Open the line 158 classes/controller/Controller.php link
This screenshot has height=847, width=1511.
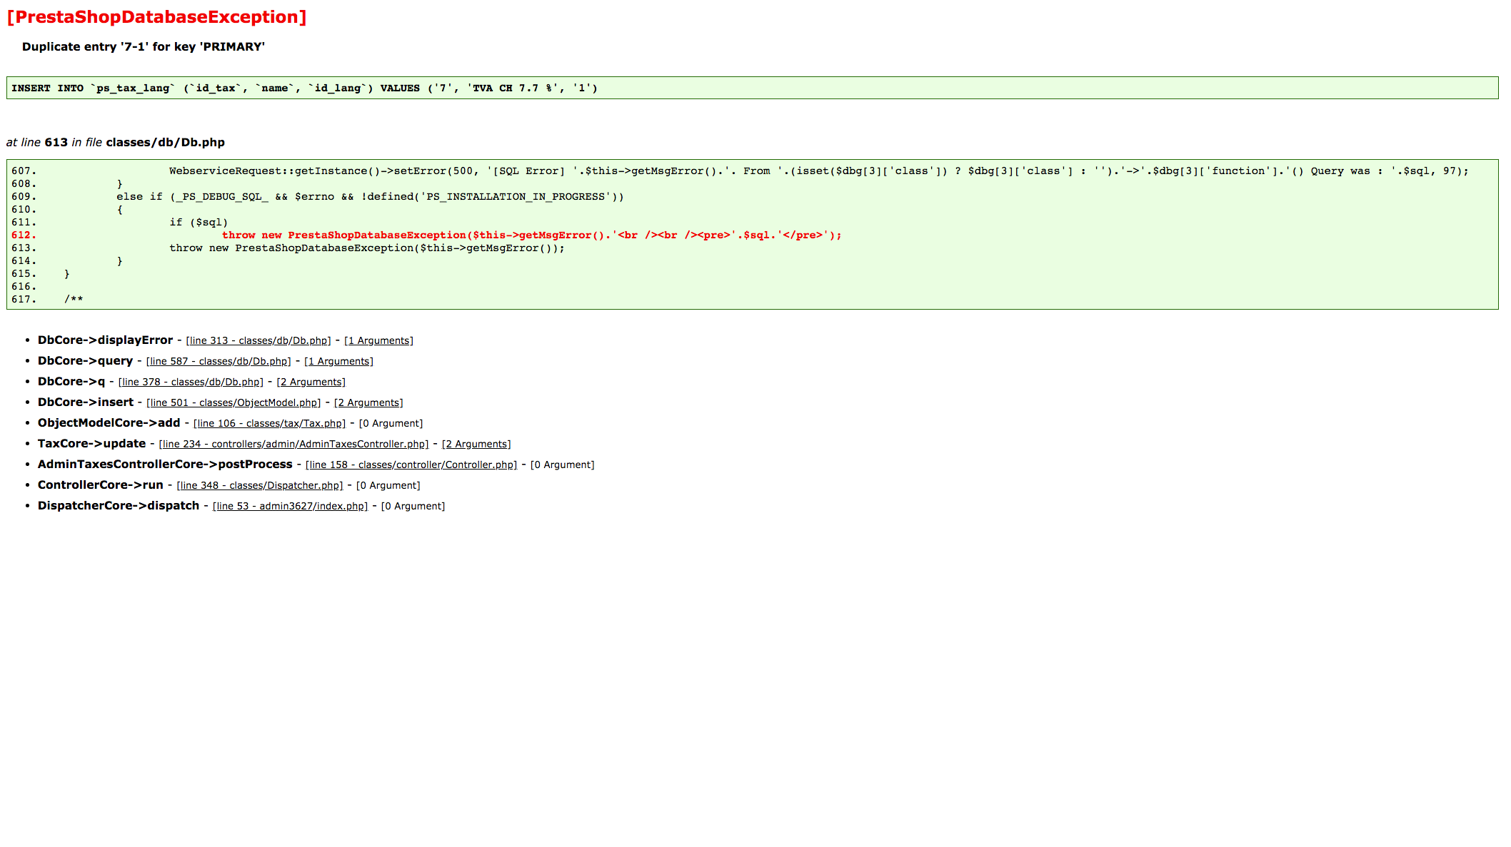click(411, 465)
